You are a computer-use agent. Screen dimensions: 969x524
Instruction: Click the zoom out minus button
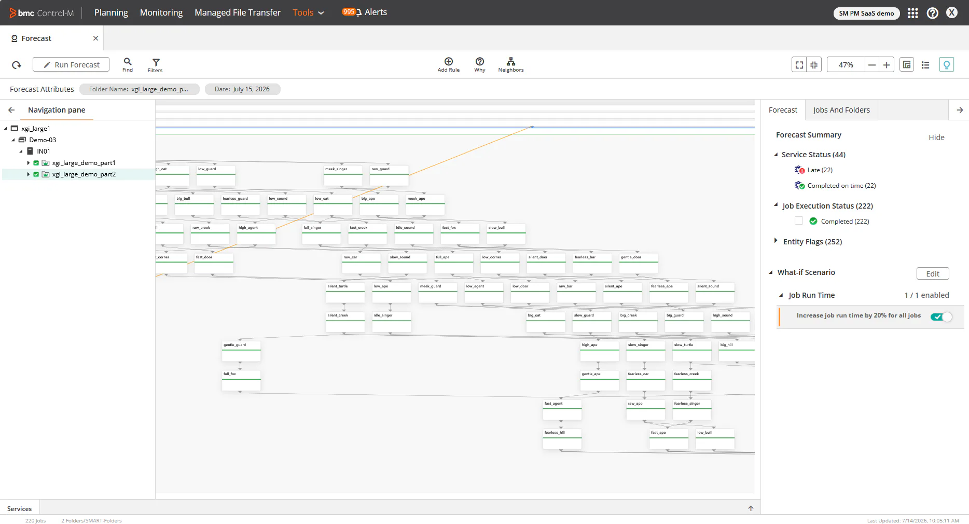click(x=872, y=65)
